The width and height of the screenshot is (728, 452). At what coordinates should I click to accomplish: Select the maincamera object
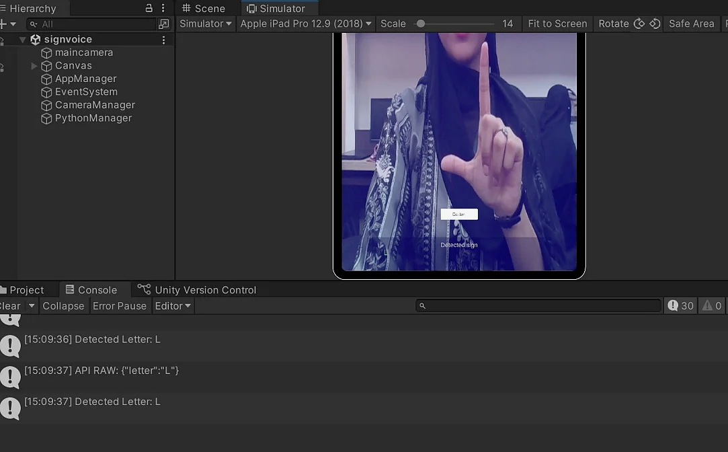(83, 52)
